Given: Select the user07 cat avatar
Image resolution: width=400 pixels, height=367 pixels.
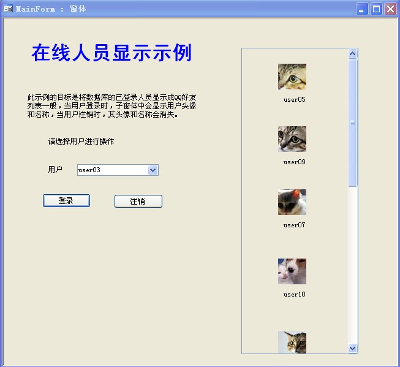Looking at the screenshot, I should pos(292,202).
